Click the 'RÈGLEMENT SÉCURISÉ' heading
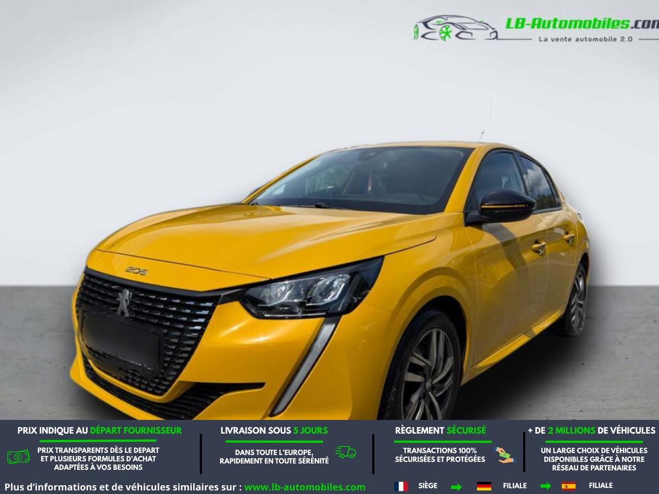This screenshot has height=494, width=659. [440, 430]
